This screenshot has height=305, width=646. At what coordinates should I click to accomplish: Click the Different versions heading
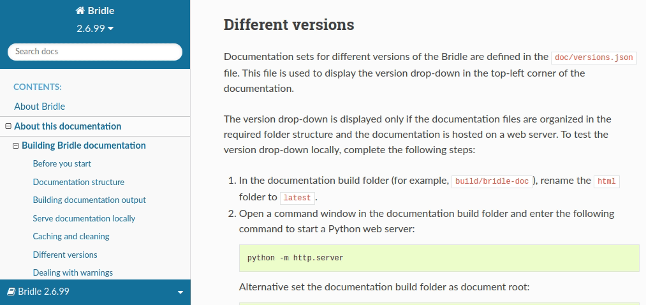288,25
